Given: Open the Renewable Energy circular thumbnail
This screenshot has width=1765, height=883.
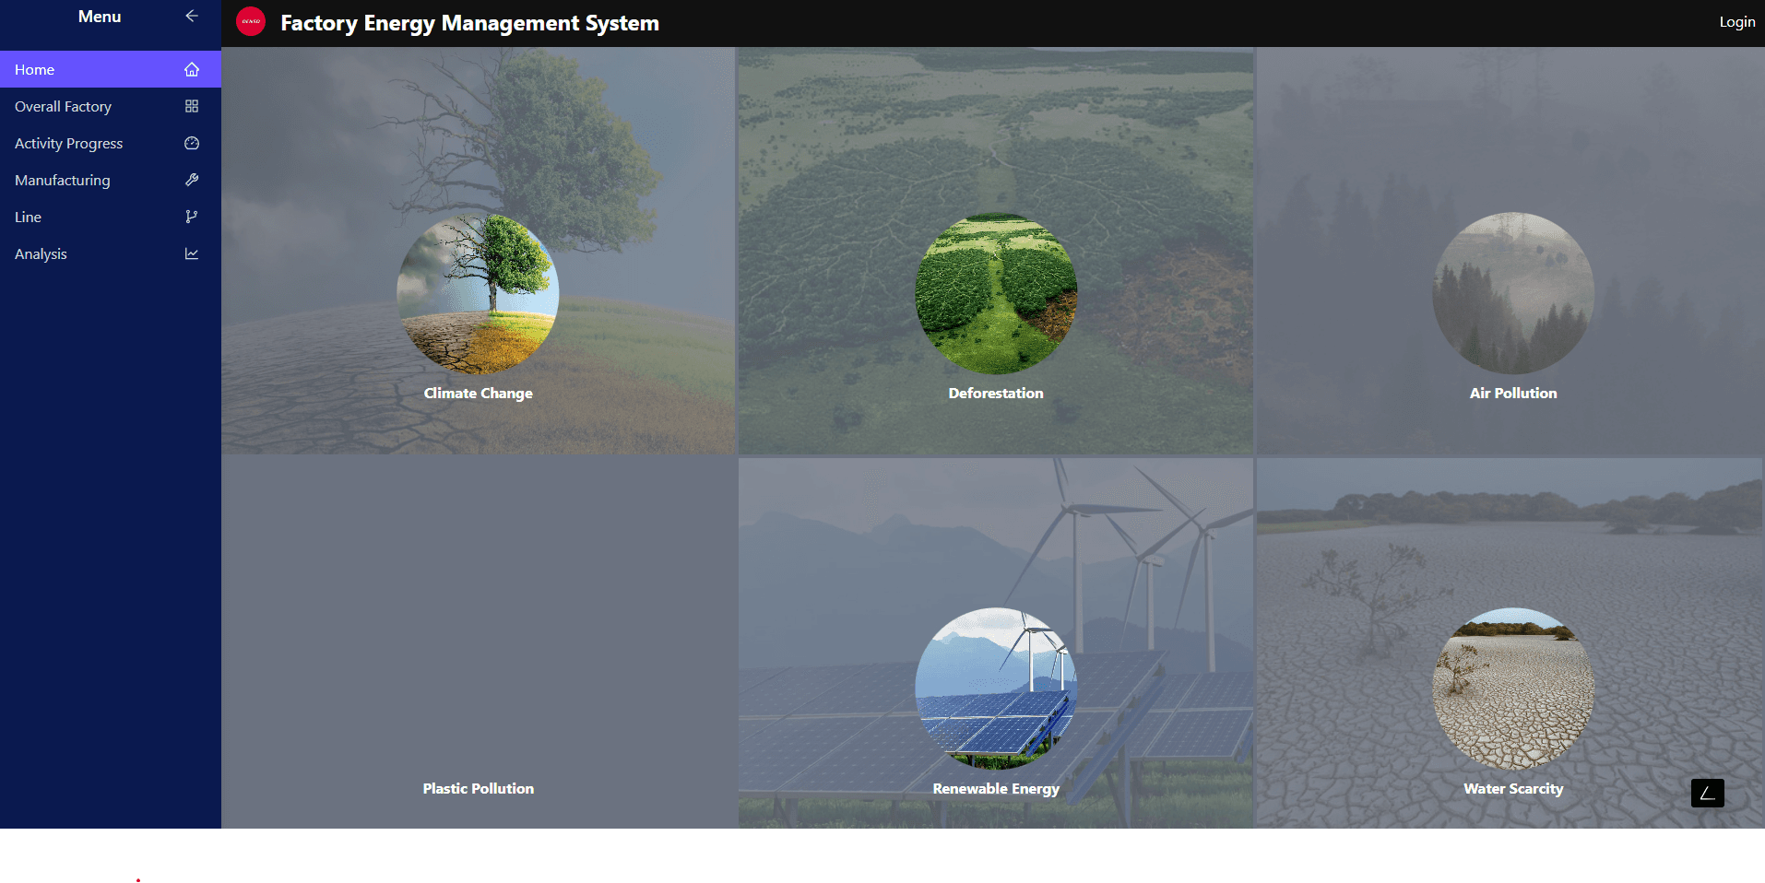Looking at the screenshot, I should [x=996, y=689].
